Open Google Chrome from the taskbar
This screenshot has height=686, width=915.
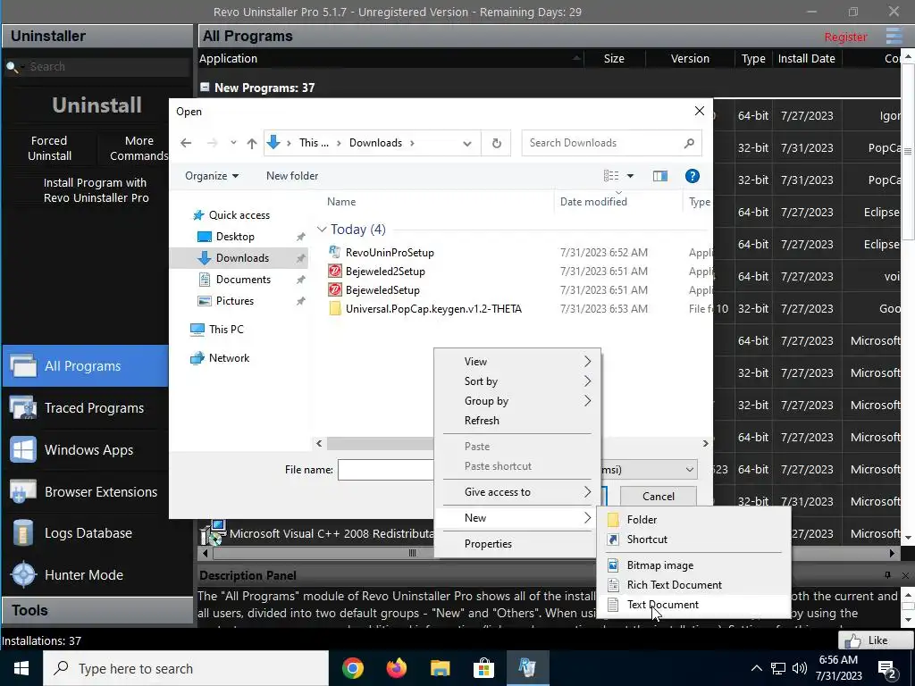(x=352, y=668)
